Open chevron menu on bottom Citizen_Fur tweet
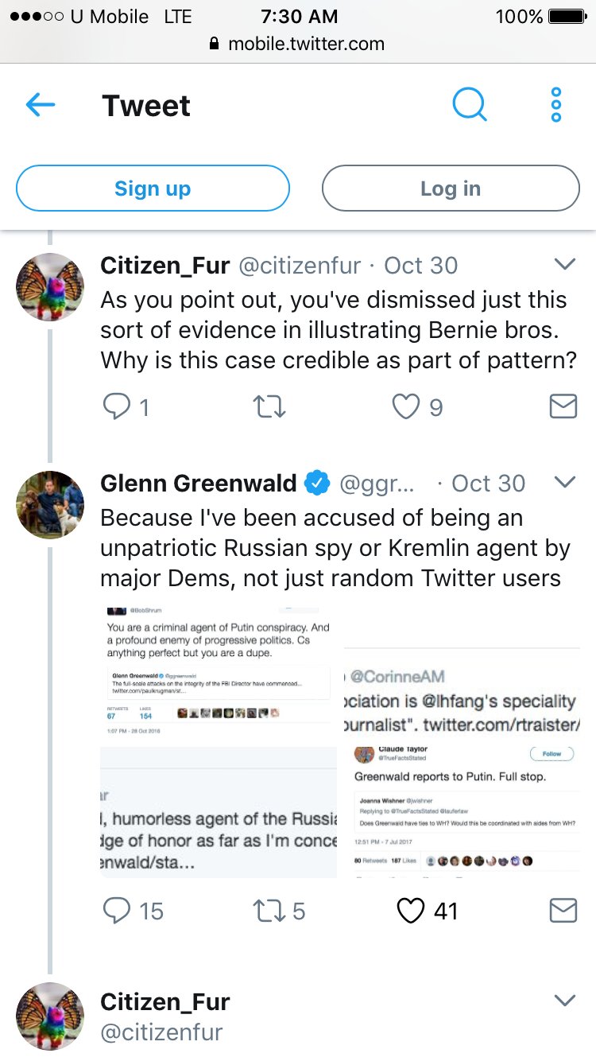 coord(564,1001)
